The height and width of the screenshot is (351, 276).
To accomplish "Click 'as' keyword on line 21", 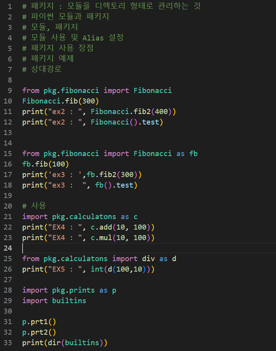I will 125,217.
